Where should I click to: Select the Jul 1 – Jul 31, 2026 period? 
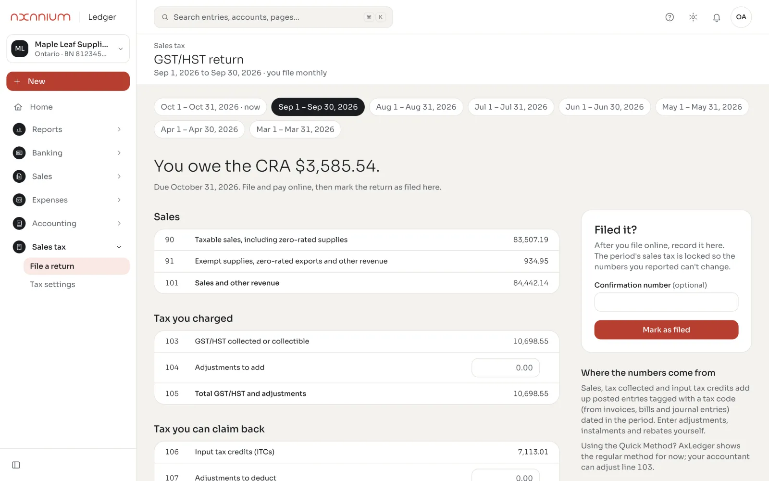pos(511,107)
